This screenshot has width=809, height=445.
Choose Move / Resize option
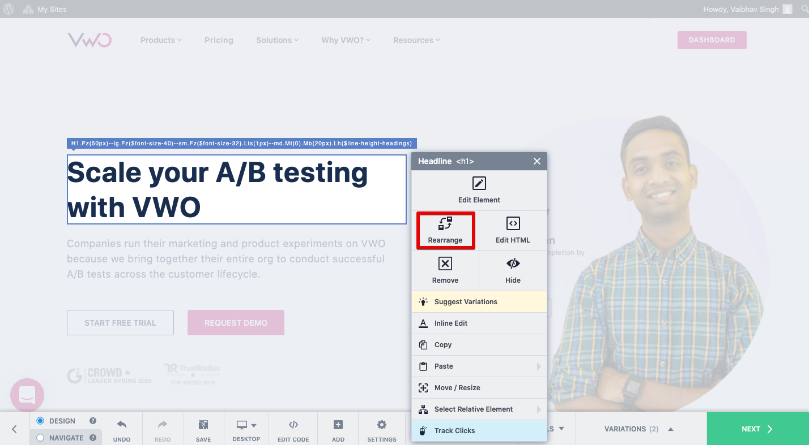tap(479, 388)
